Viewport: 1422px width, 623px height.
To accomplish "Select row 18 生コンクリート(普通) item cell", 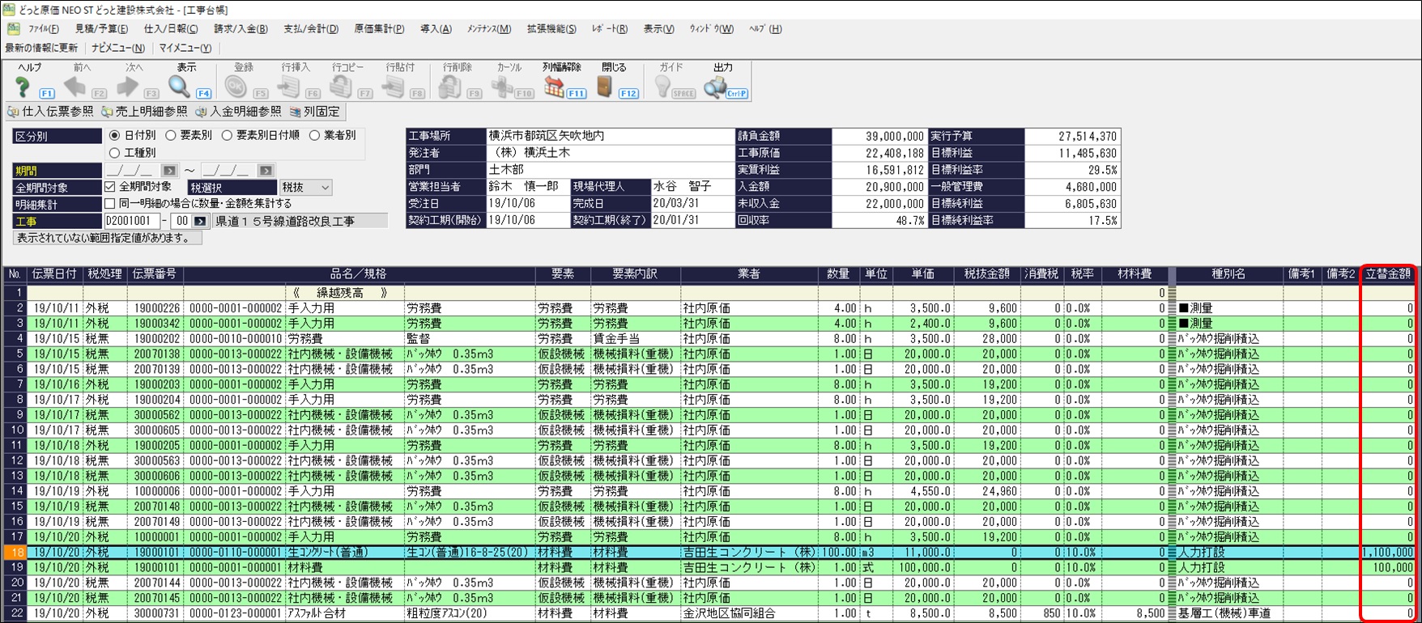I will (345, 552).
